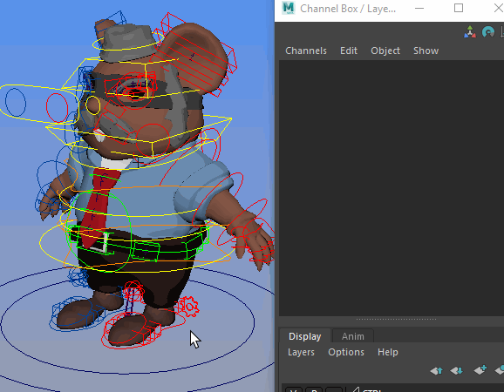Click the teal channel speed dial icon
The height and width of the screenshot is (392, 504).
pyautogui.click(x=488, y=32)
